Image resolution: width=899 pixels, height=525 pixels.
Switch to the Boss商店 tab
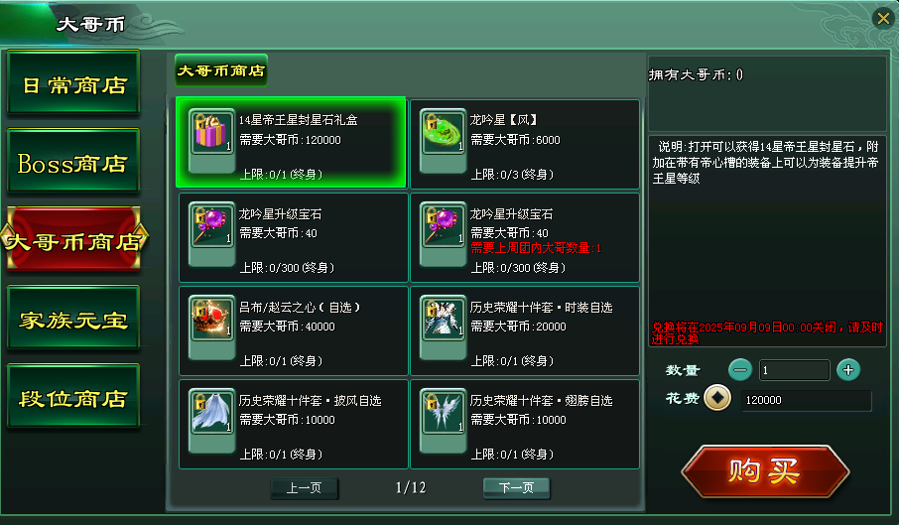click(x=73, y=162)
